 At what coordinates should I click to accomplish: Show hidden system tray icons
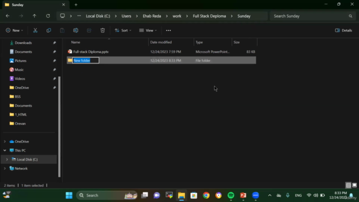(270, 195)
